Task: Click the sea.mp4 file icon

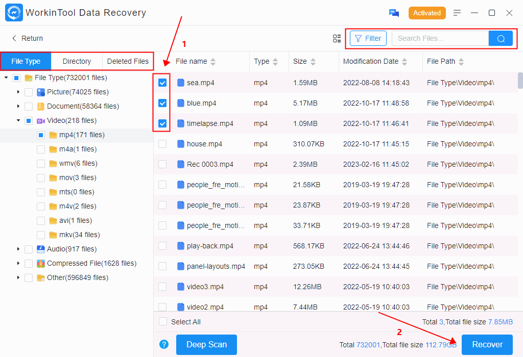Action: pyautogui.click(x=180, y=83)
